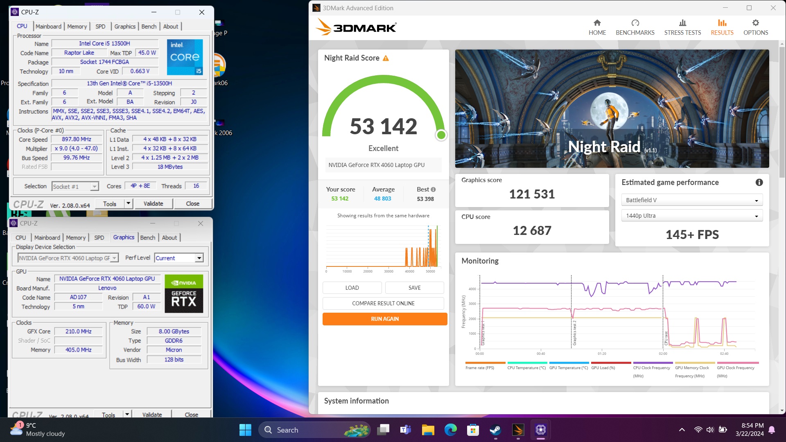Open the Perf Level Current dropdown

pyautogui.click(x=179, y=258)
